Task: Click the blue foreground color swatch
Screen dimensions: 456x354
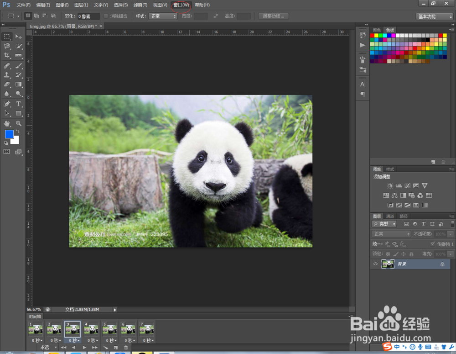Action: coord(9,134)
